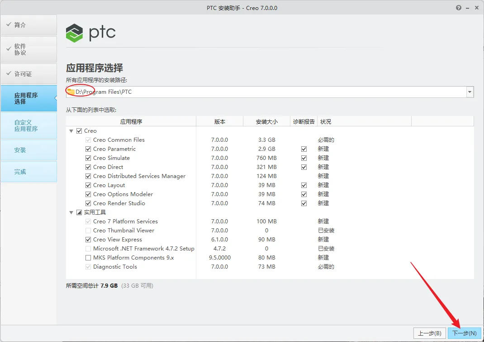Uncheck Creo Options Modeler checkbox
Image resolution: width=484 pixels, height=342 pixels.
tap(88, 194)
